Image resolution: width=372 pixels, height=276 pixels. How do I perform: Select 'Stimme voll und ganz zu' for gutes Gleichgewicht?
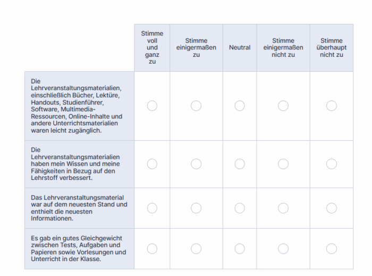click(152, 248)
